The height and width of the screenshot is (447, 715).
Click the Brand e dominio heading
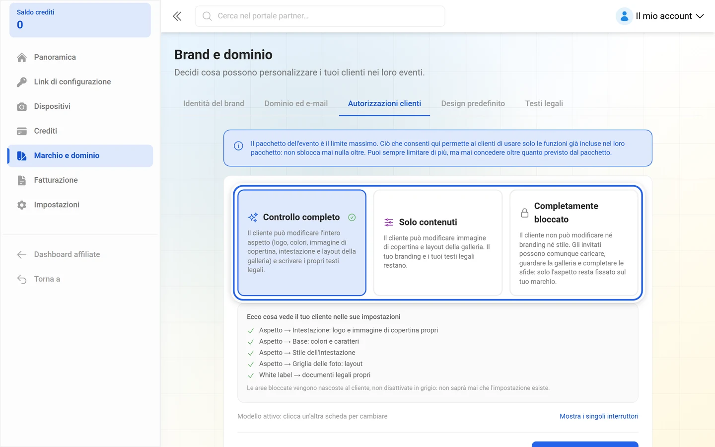[223, 55]
